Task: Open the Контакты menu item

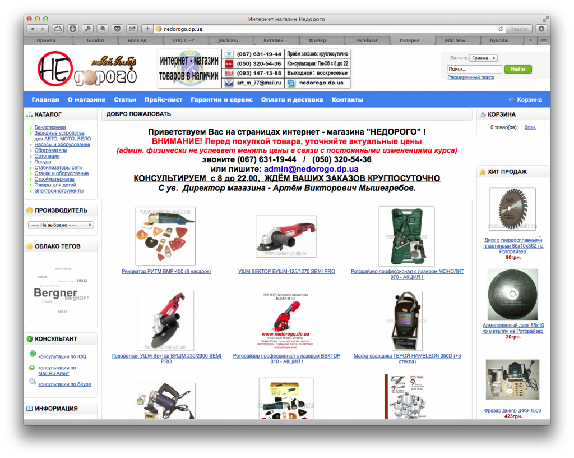Action: click(x=348, y=99)
